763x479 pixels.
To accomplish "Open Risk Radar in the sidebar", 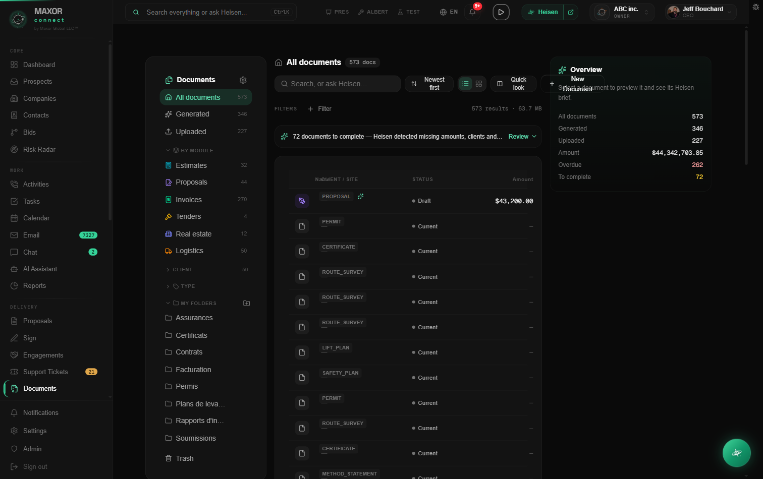I will pos(54,149).
